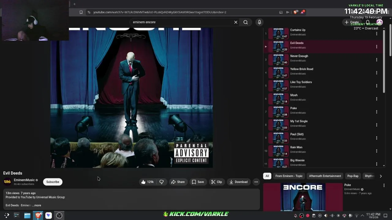Open options menu for Like Toy Soldiers

click(x=377, y=86)
